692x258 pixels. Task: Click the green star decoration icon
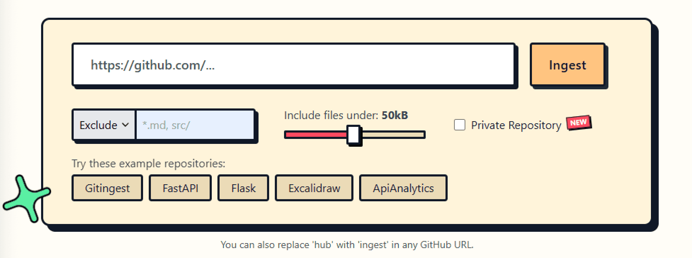click(x=26, y=198)
